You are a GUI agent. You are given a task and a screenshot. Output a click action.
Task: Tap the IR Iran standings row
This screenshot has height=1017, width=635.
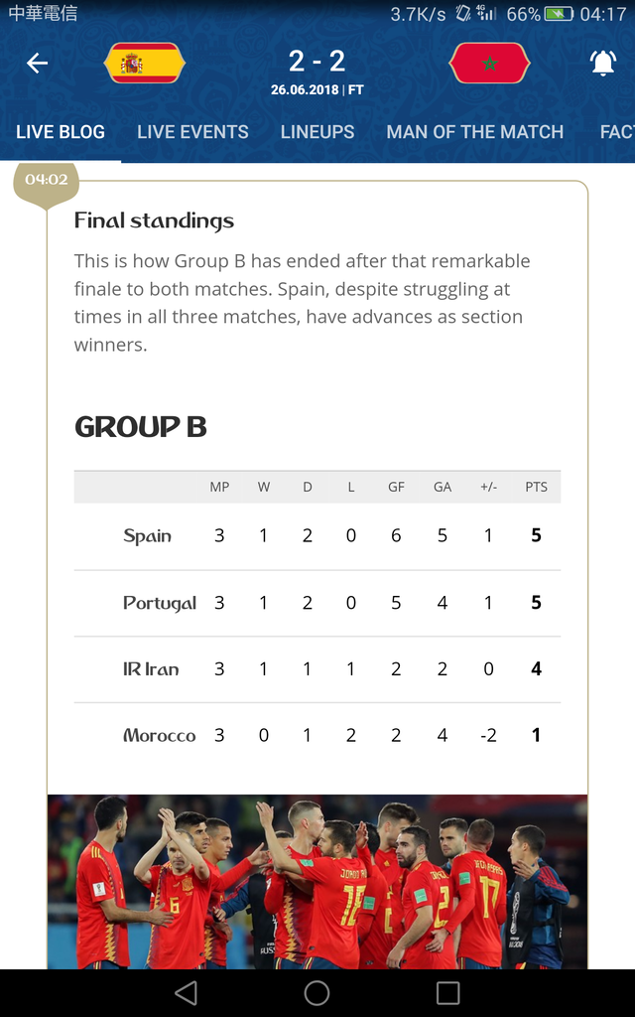point(317,668)
